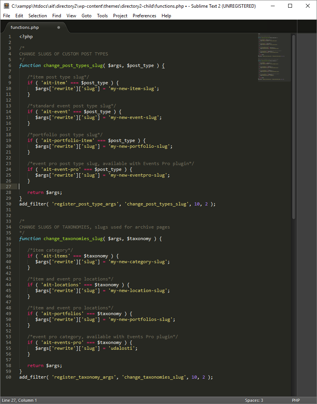This screenshot has width=317, height=404.
Task: Maximize the Sublime Text window
Action: point(290,6)
